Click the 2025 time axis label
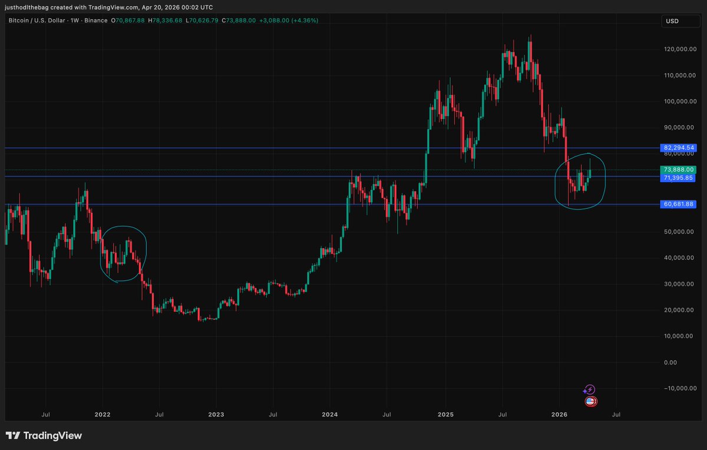Viewport: 707px width, 450px height. coord(446,414)
